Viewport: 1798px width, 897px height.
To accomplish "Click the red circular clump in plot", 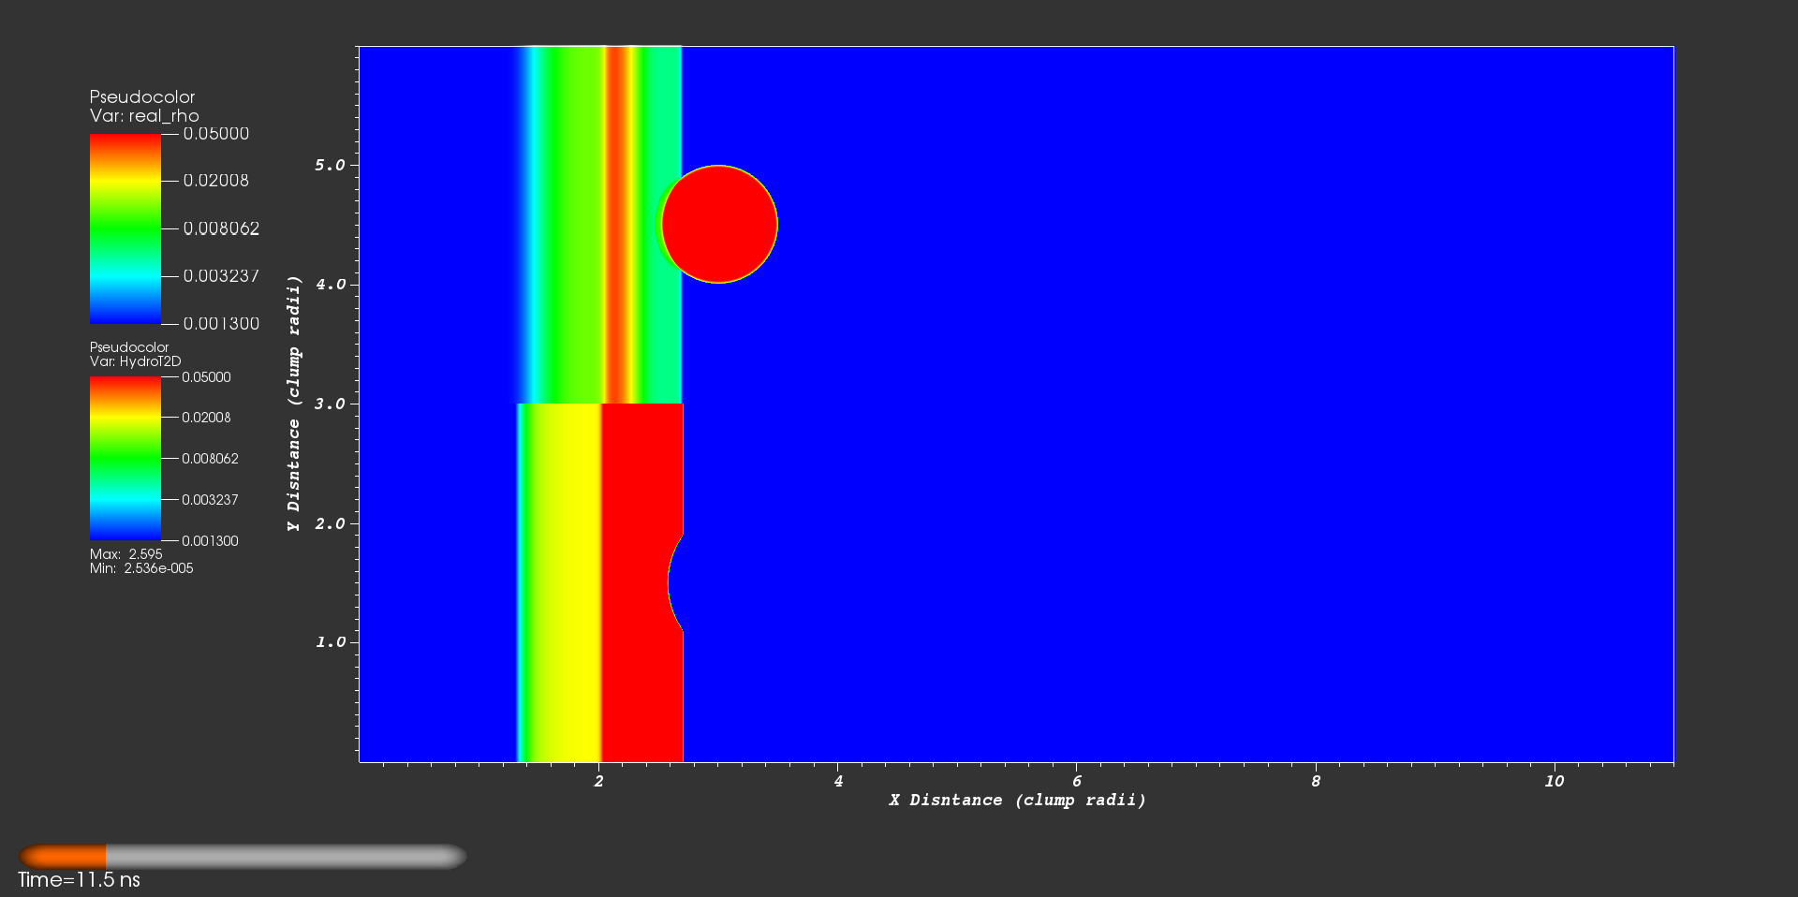I will [719, 224].
